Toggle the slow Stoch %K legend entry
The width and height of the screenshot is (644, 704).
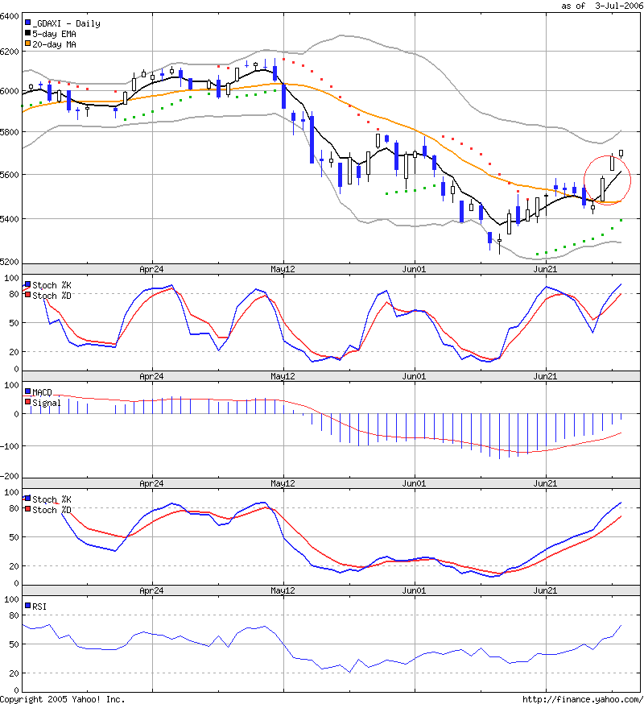point(29,499)
